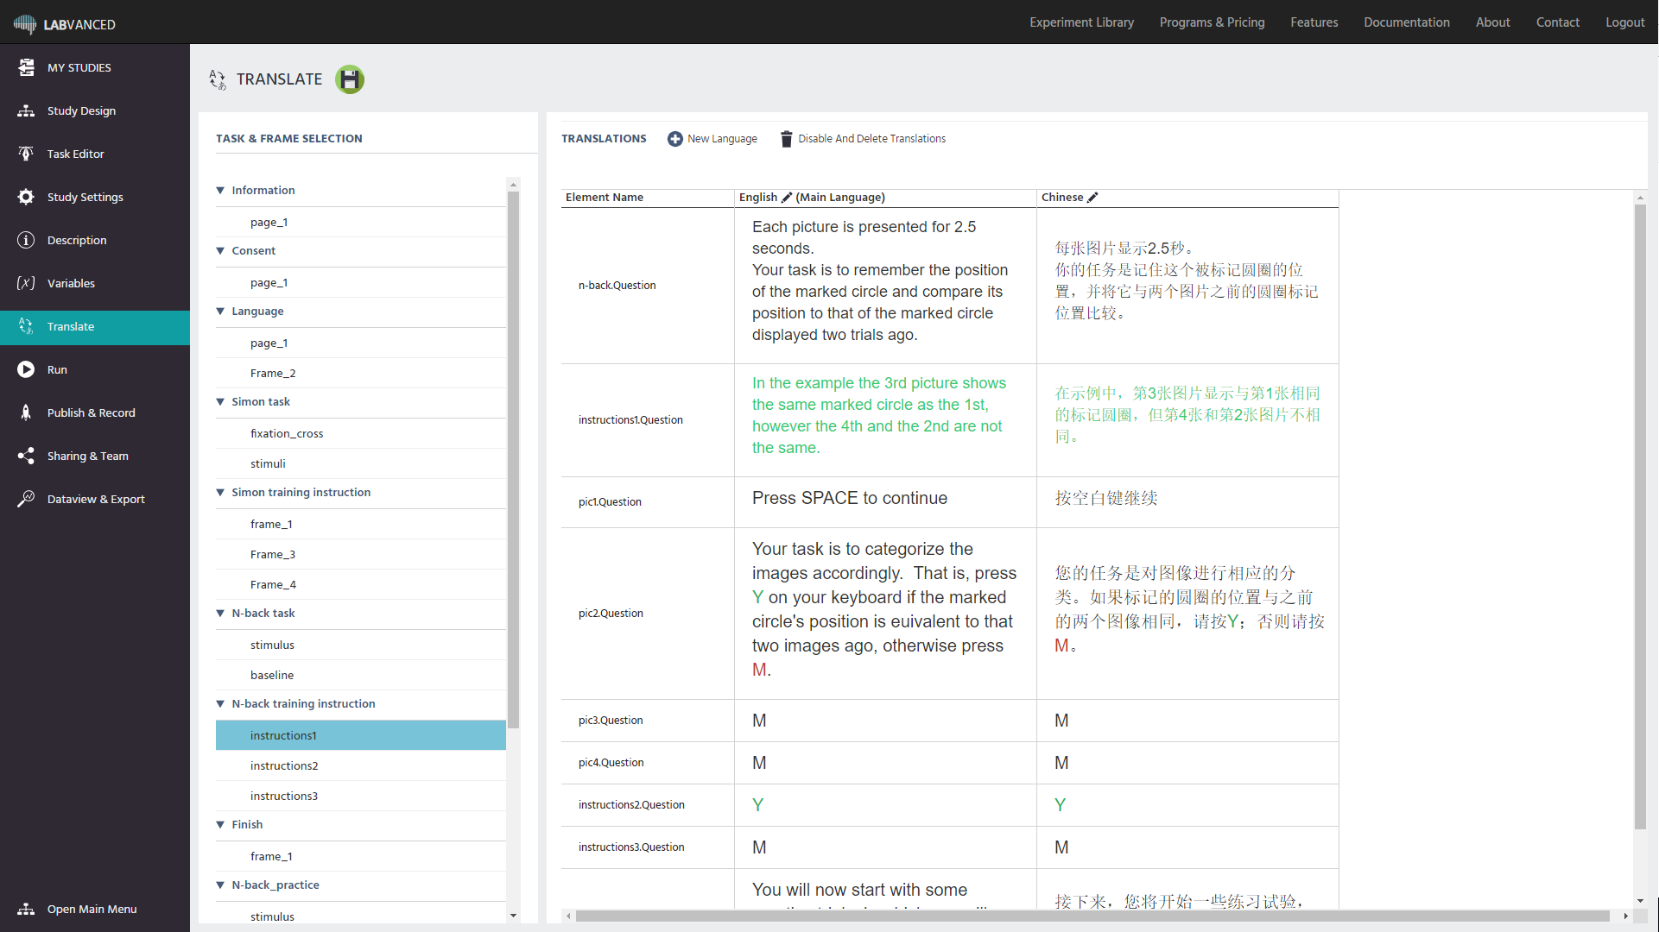Click the Description info icon
This screenshot has height=932, width=1659.
pos(26,240)
